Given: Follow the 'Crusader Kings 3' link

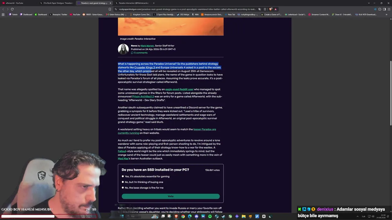Looking at the screenshot, I should coord(145,68).
